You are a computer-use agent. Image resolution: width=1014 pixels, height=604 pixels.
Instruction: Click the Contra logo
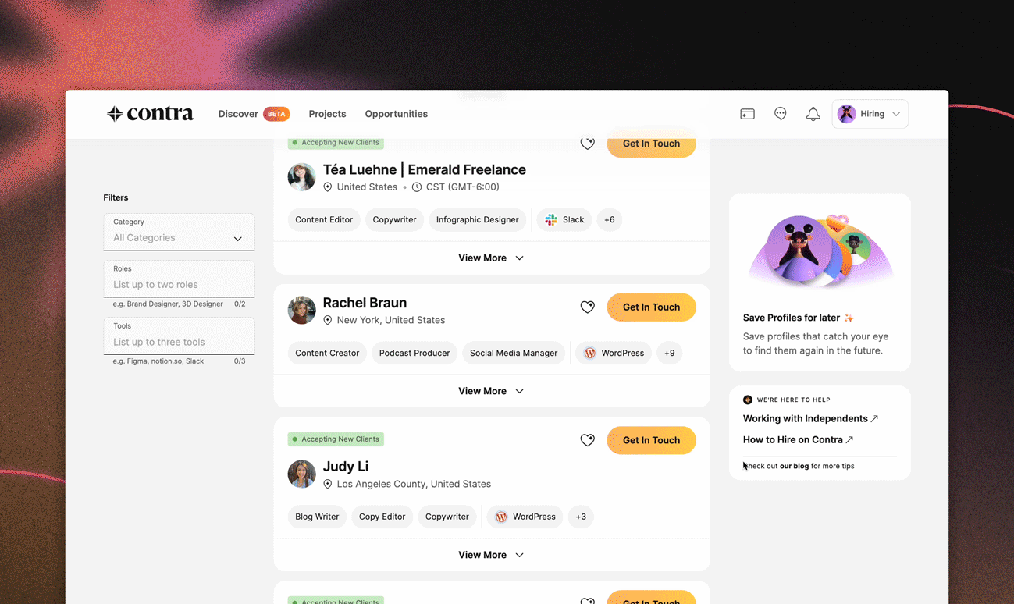coord(150,114)
